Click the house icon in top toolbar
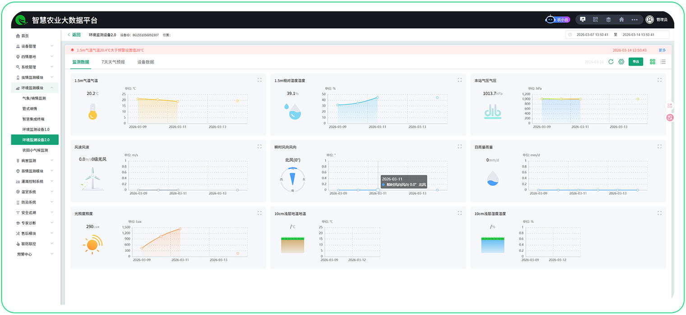 (621, 19)
